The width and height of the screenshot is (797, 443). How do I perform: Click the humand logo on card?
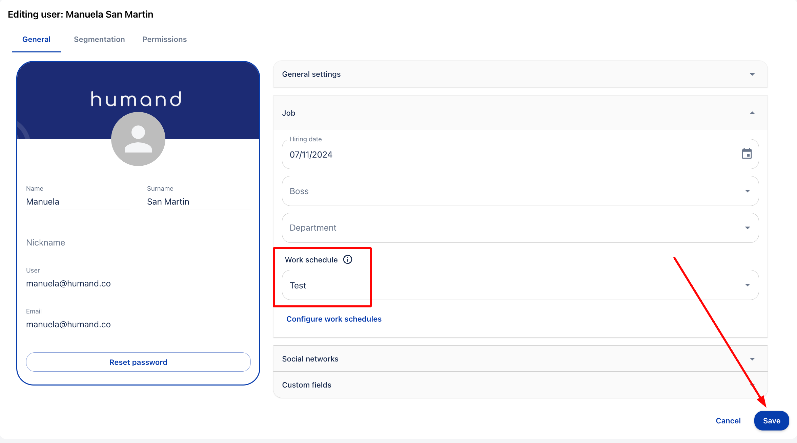tap(136, 99)
